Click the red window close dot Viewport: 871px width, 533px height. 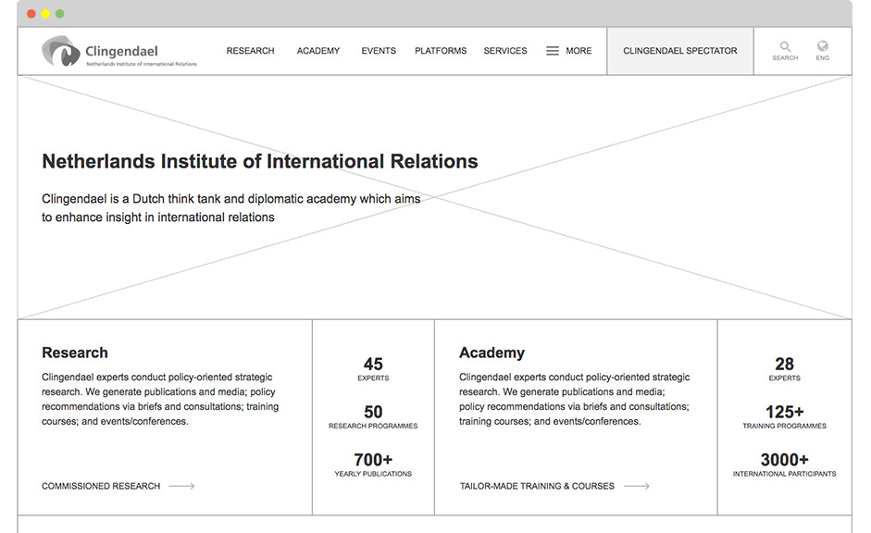click(31, 14)
